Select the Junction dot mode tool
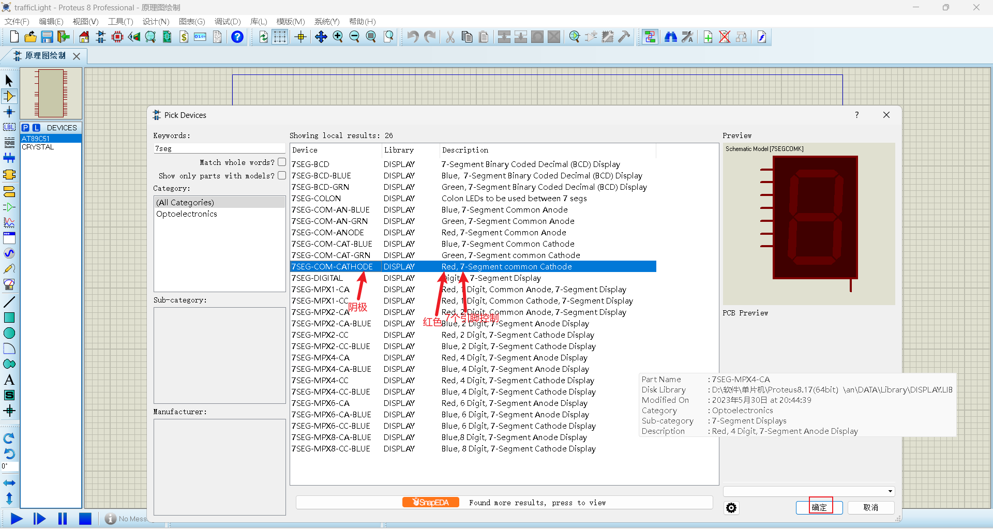Screen dimensions: 993x529 coord(9,112)
